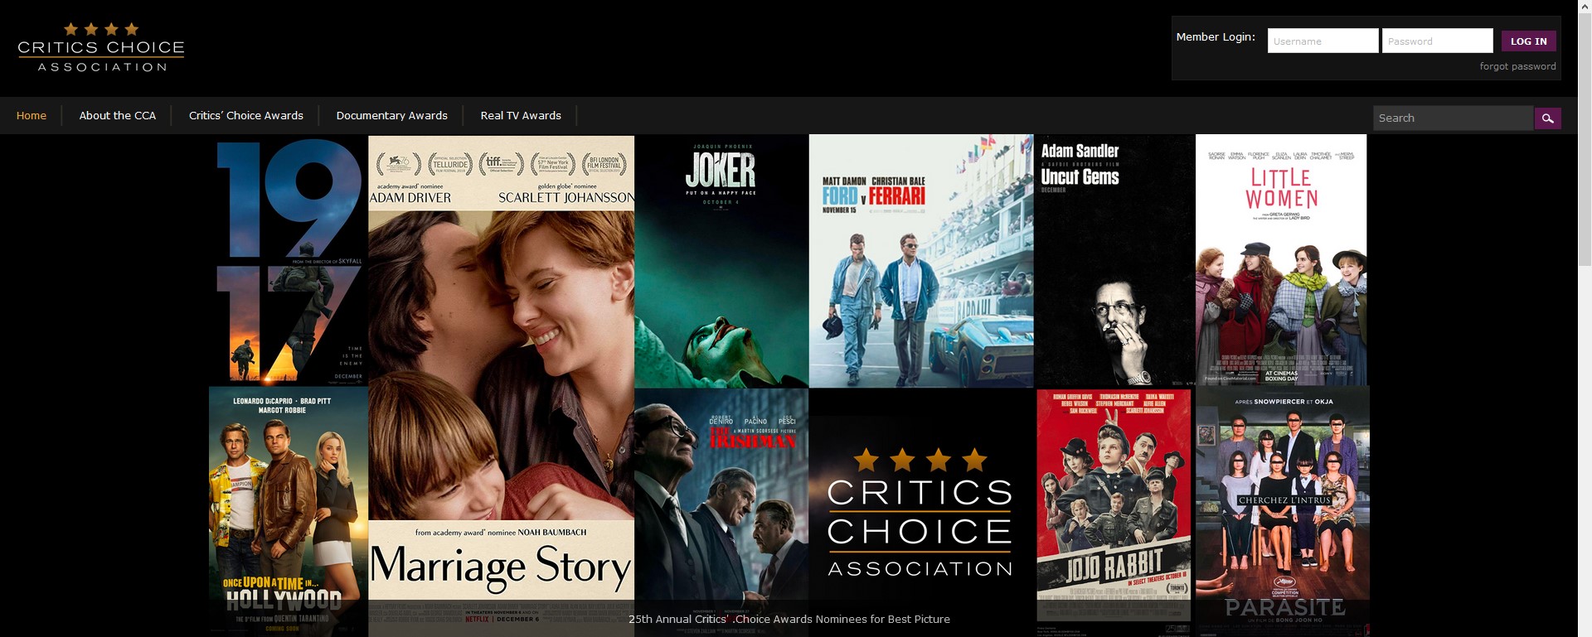
Task: Open the Real TV Awards menu
Action: click(x=521, y=116)
